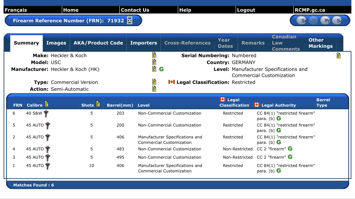Click the note icon in Shots column header
This screenshot has width=355, height=199.
click(98, 104)
